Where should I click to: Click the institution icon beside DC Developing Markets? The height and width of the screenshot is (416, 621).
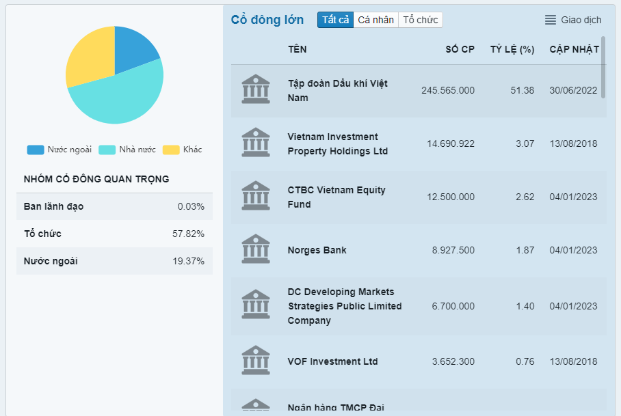coord(256,305)
